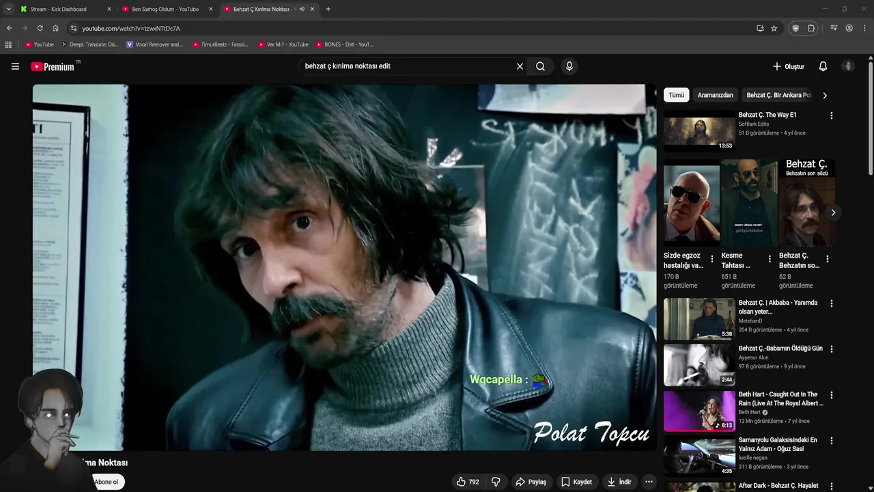
Task: Like the video with thumbs up
Action: [468, 482]
